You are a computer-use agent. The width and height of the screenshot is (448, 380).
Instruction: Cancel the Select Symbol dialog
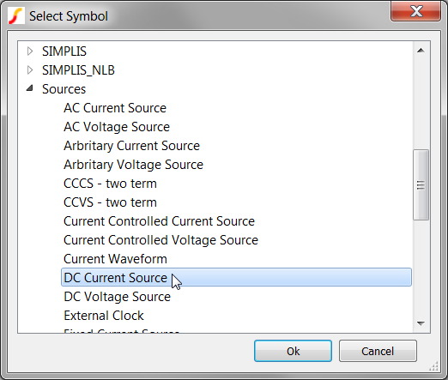378,351
